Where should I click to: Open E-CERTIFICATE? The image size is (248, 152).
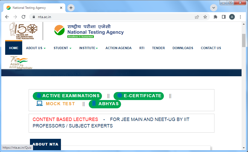click(139, 96)
